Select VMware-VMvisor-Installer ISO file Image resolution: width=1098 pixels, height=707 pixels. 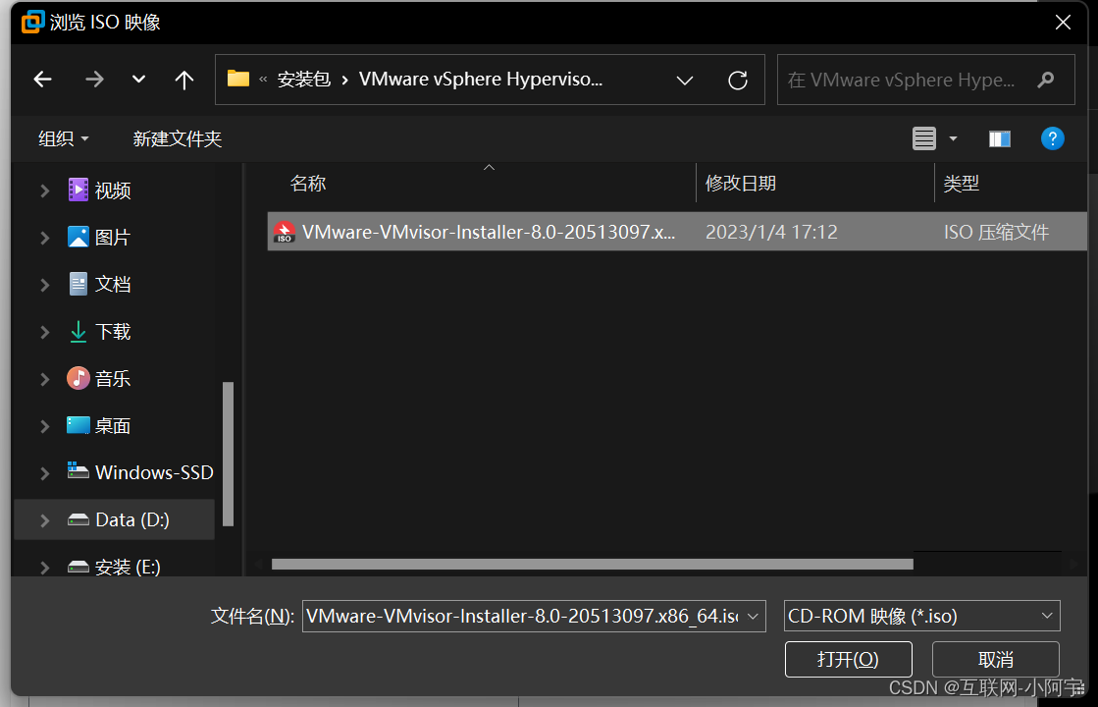(x=676, y=232)
